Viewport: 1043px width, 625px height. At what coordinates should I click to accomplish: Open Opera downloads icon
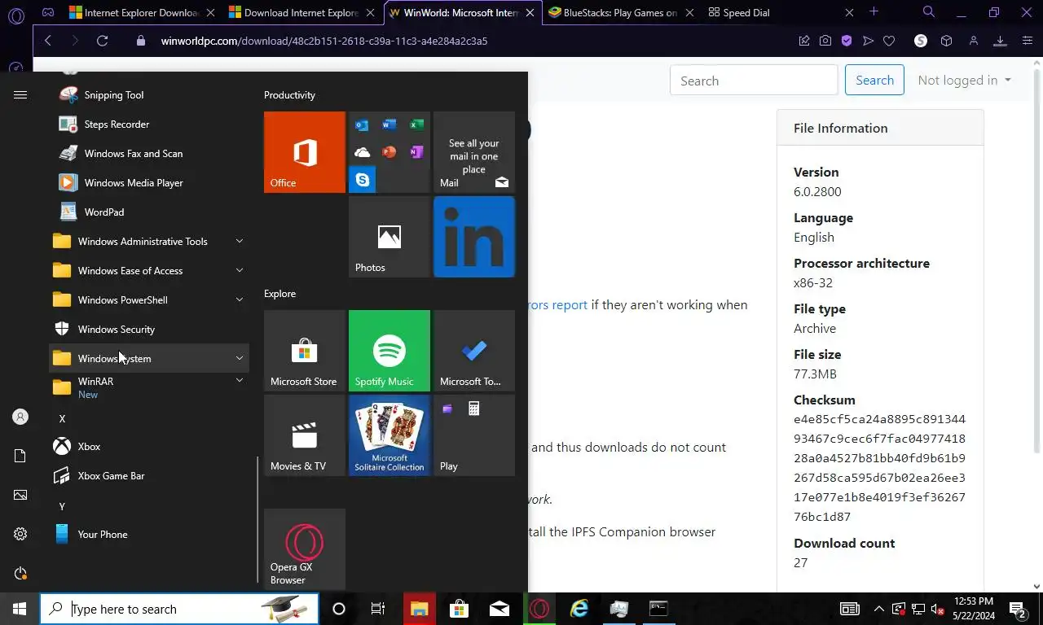click(x=1000, y=41)
